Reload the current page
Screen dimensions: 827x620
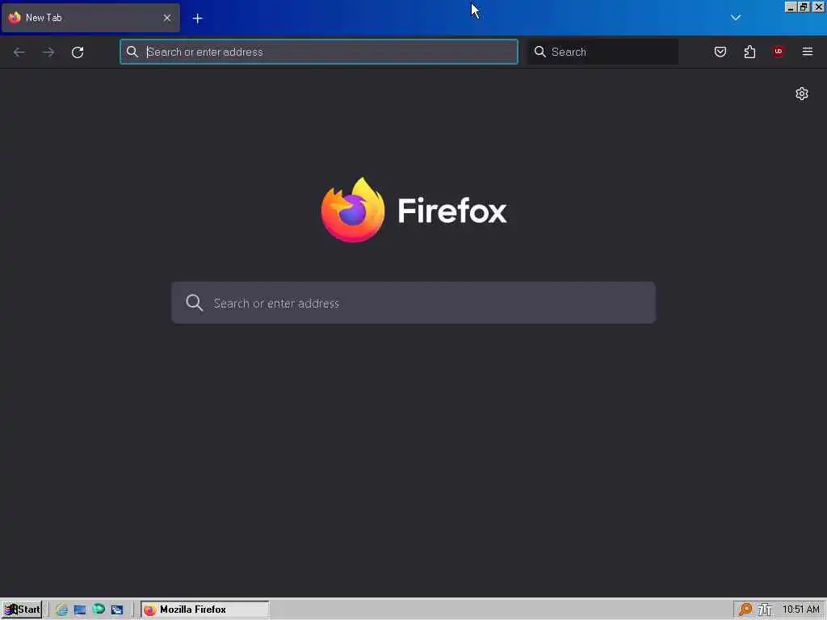pos(78,52)
